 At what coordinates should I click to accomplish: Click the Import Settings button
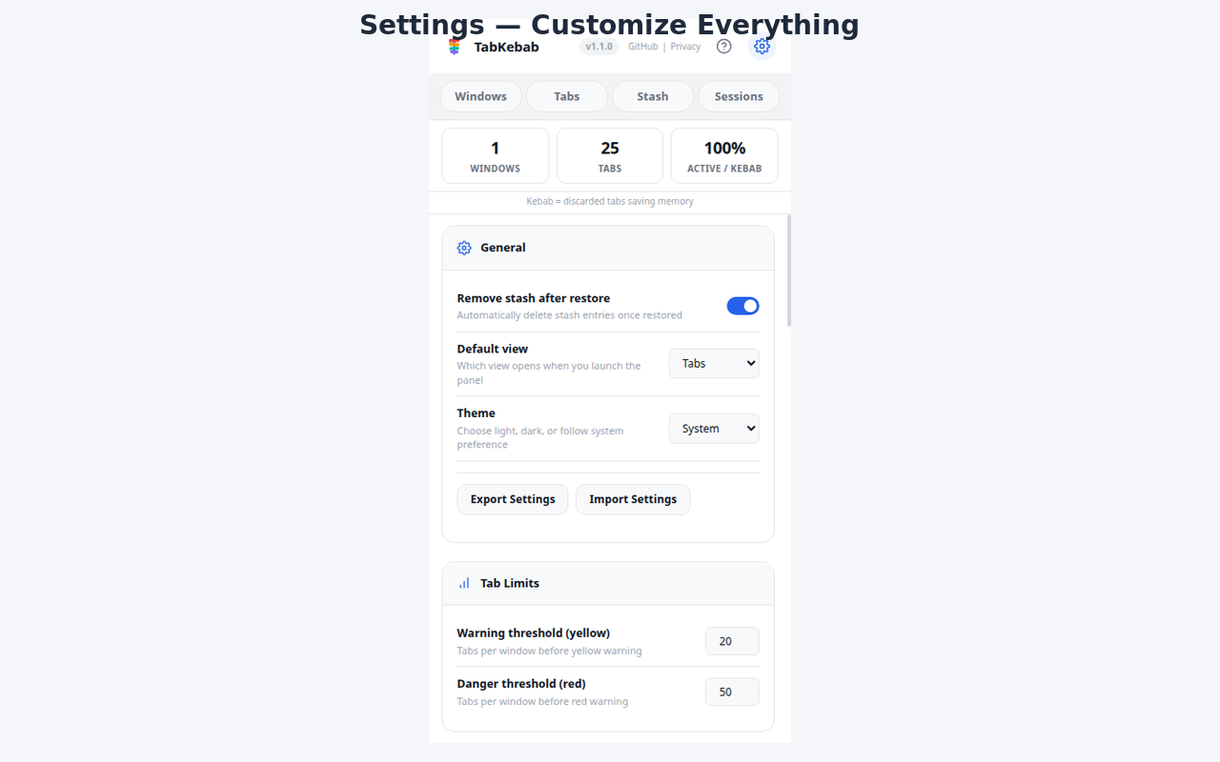tap(632, 499)
